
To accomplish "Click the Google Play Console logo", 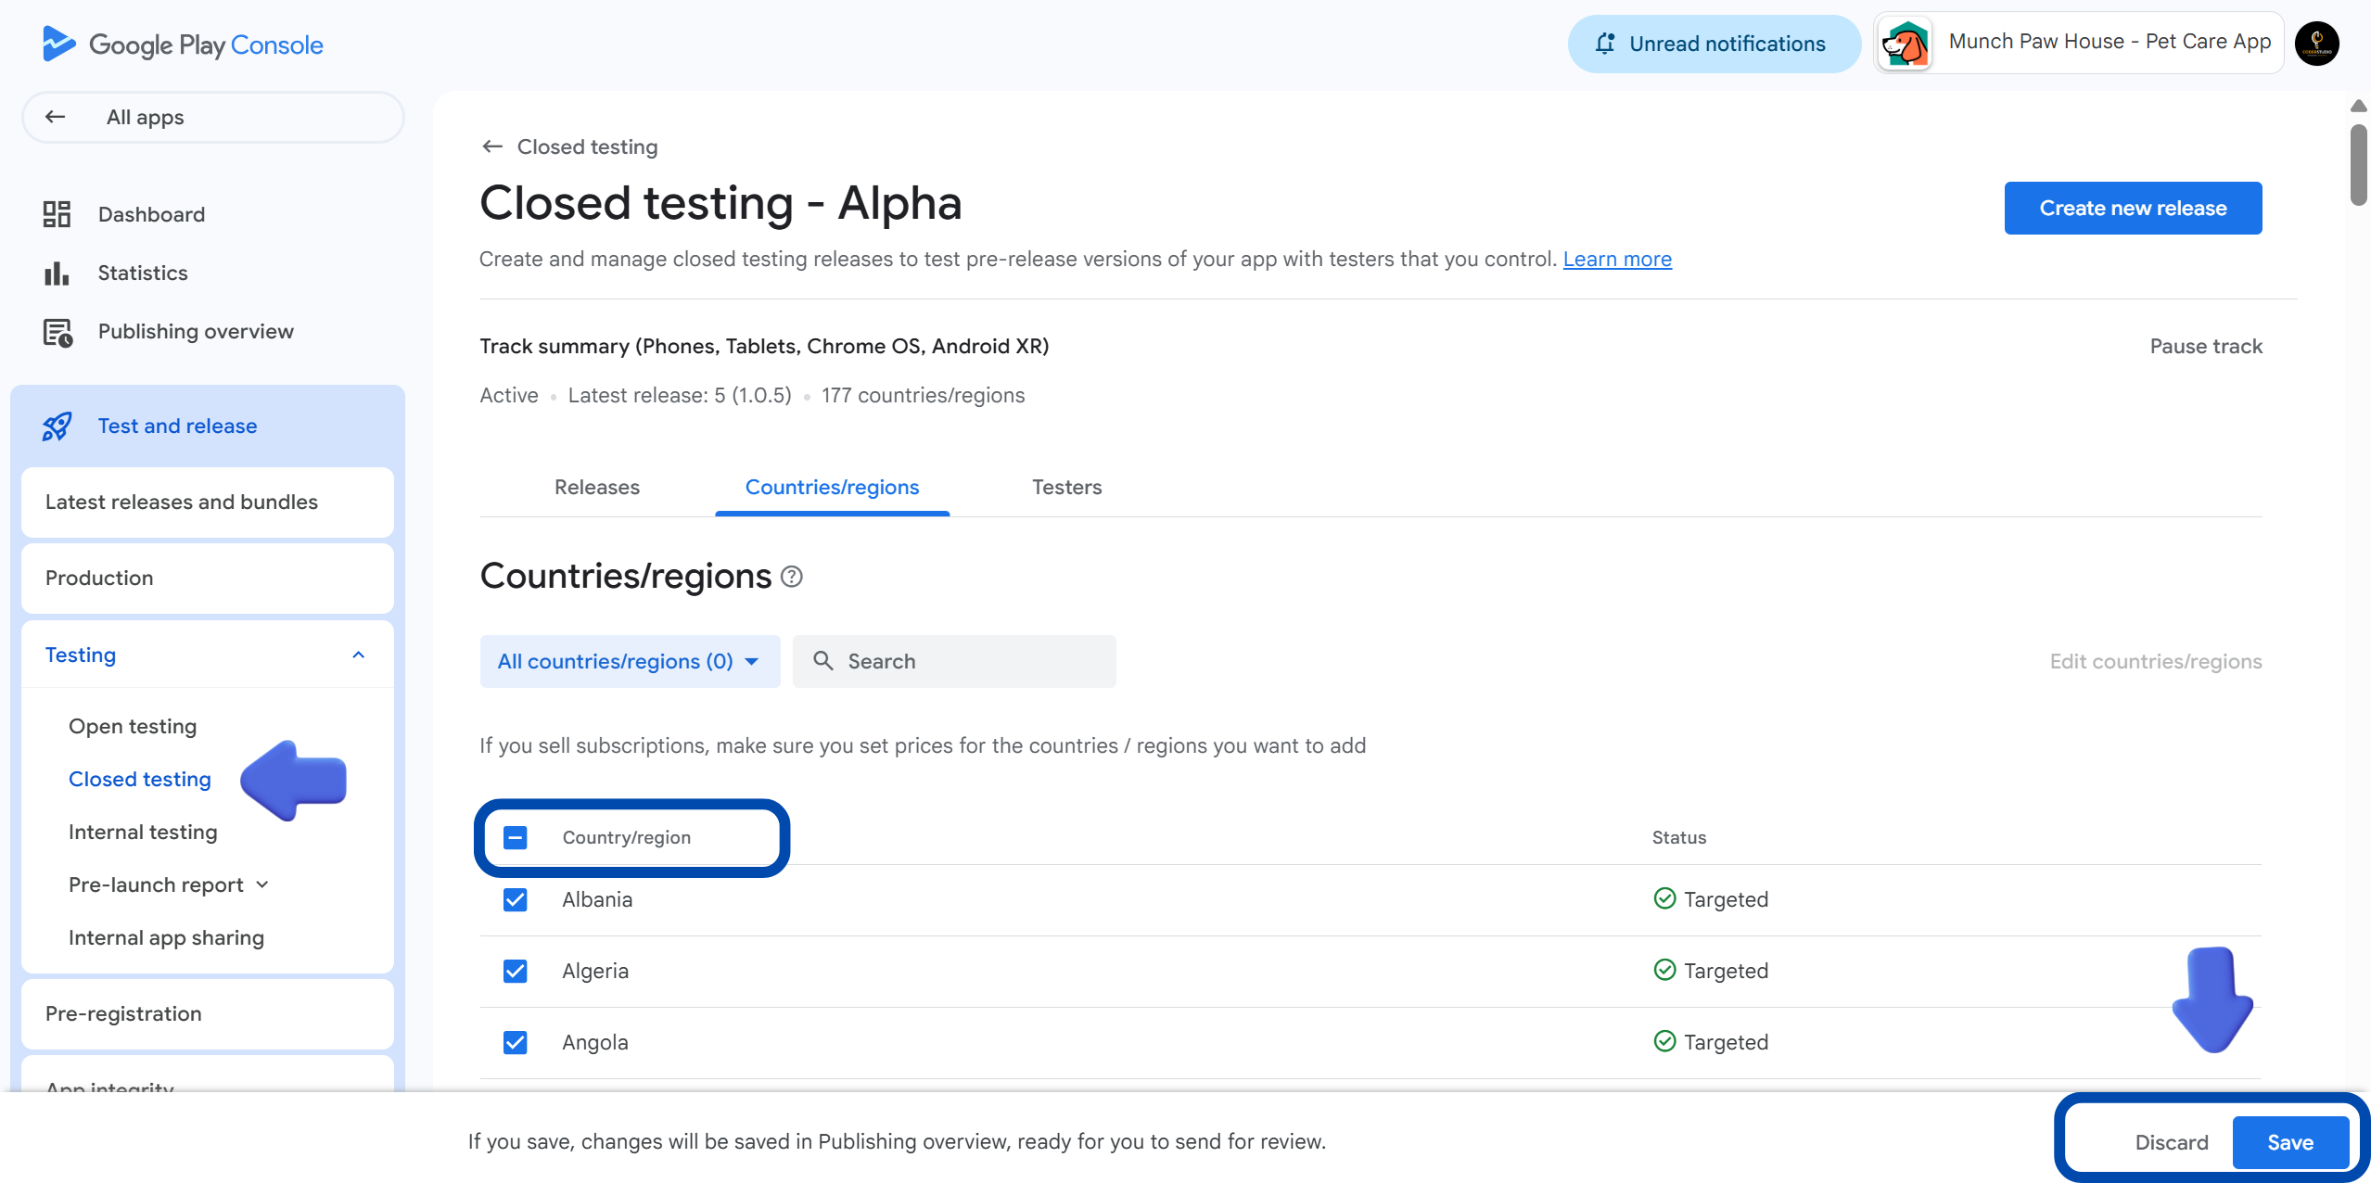I will (183, 44).
